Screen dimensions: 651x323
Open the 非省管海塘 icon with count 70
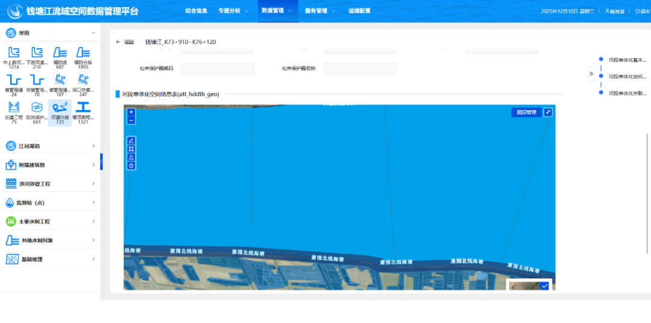tap(37, 84)
